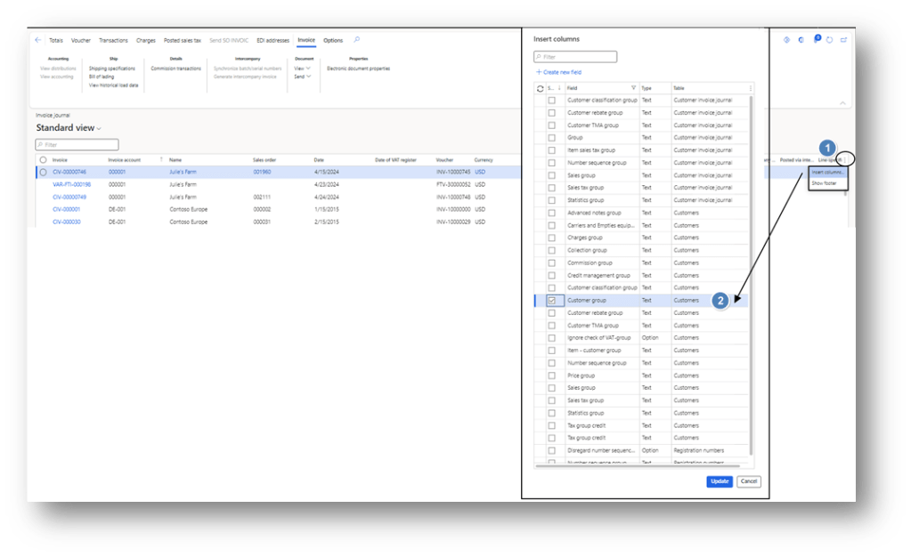
Task: Open the Send dropdown under Document
Action: tap(303, 77)
